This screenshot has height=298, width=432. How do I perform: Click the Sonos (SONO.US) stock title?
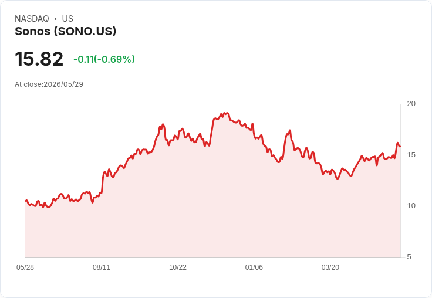[66, 31]
